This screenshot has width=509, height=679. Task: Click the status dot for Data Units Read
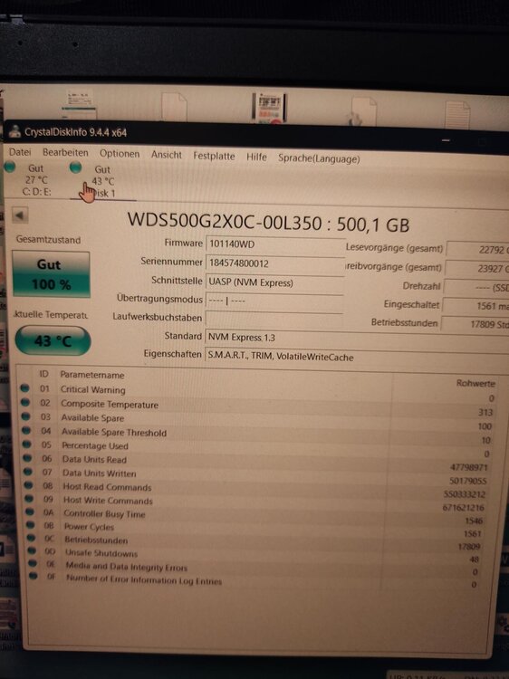(27, 458)
